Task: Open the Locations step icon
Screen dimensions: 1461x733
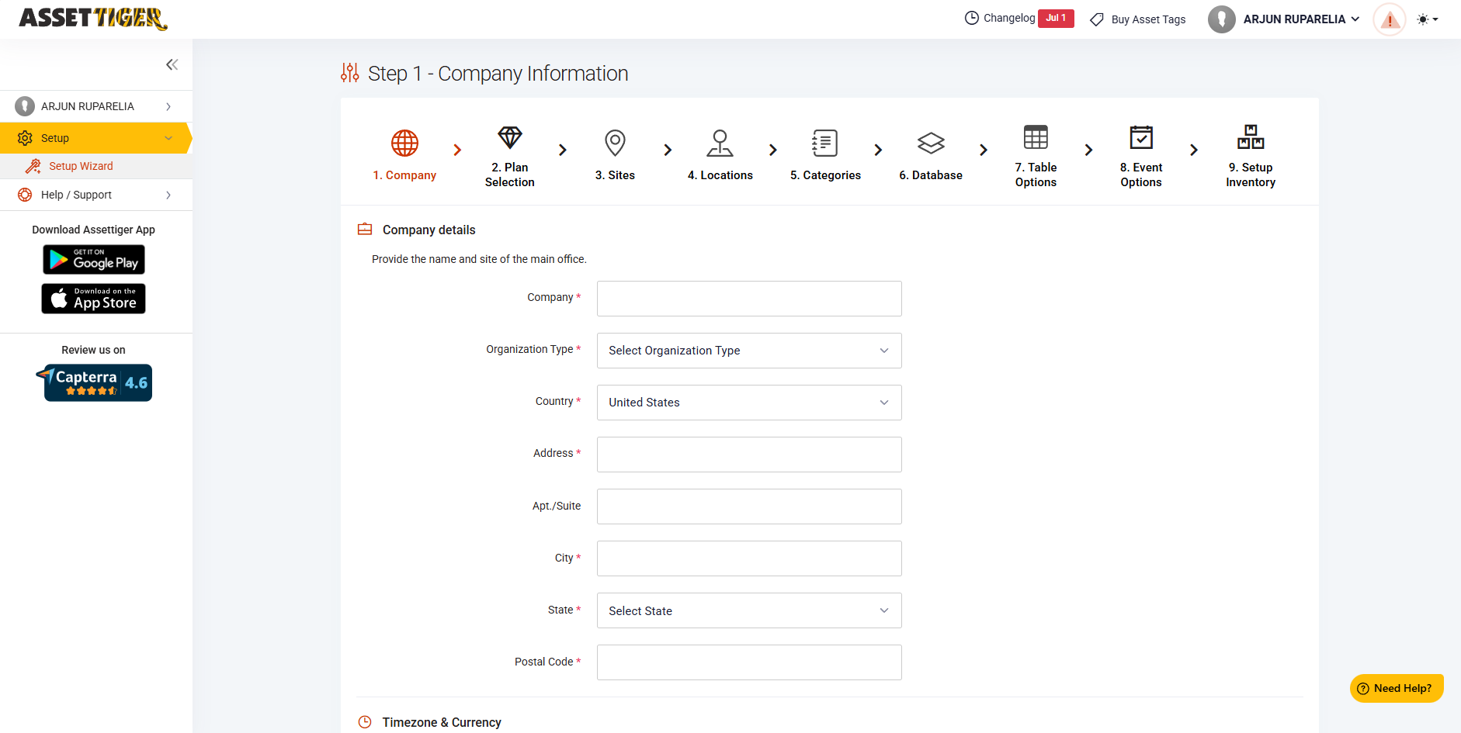Action: coord(720,143)
